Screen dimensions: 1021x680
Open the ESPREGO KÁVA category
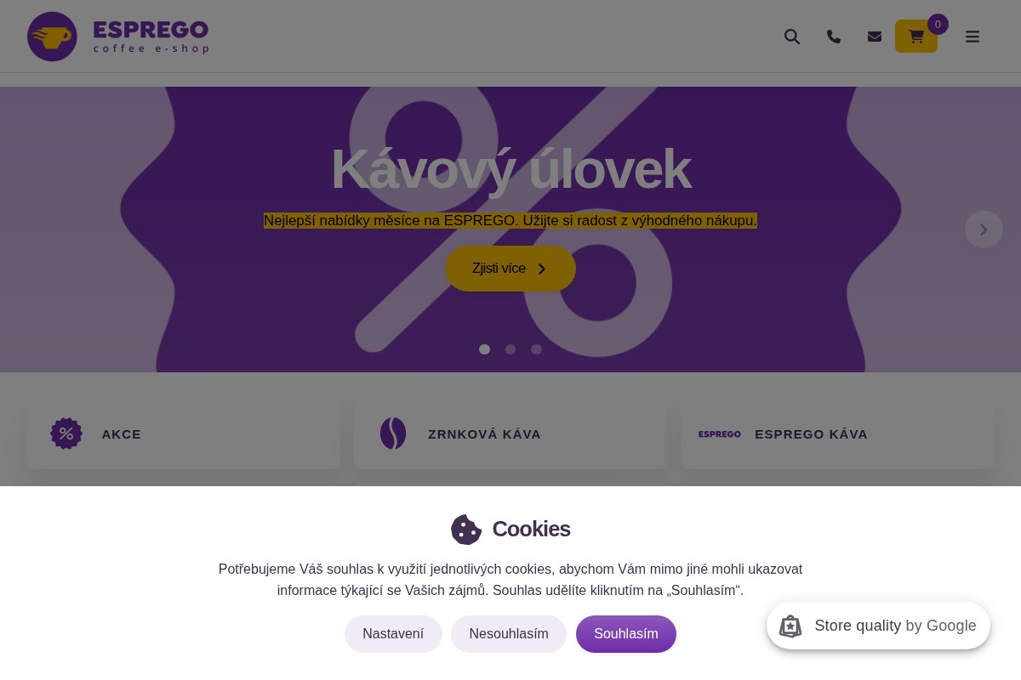pos(837,434)
